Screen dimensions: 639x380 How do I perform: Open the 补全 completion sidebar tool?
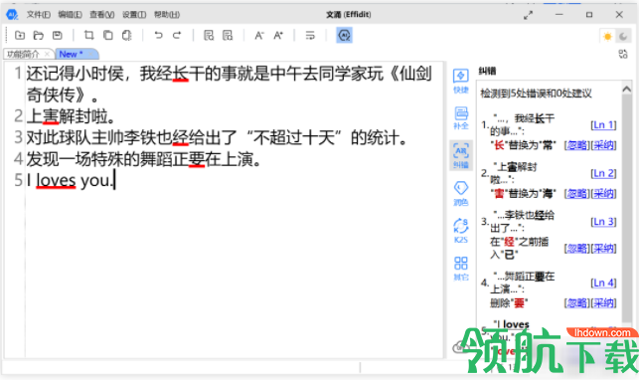coord(461,117)
